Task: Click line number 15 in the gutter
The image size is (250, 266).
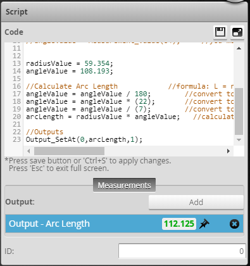Action: pyautogui.click(x=16, y=79)
